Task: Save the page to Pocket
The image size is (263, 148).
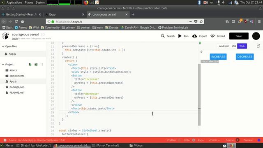Action: pos(196,21)
